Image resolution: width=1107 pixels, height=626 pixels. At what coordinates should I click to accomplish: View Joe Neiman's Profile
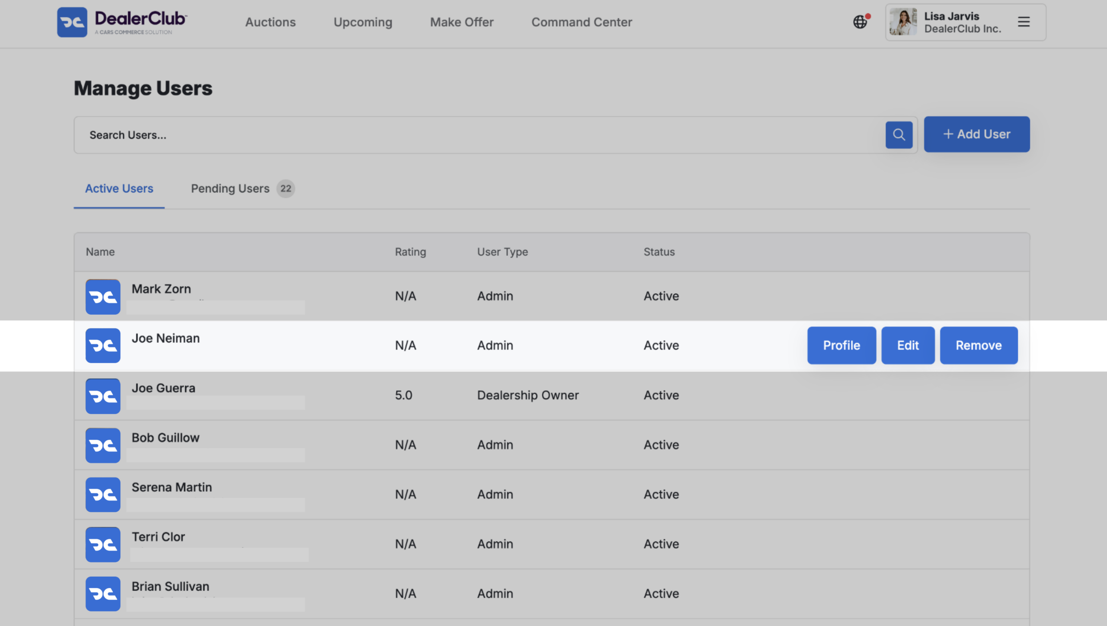tap(841, 345)
